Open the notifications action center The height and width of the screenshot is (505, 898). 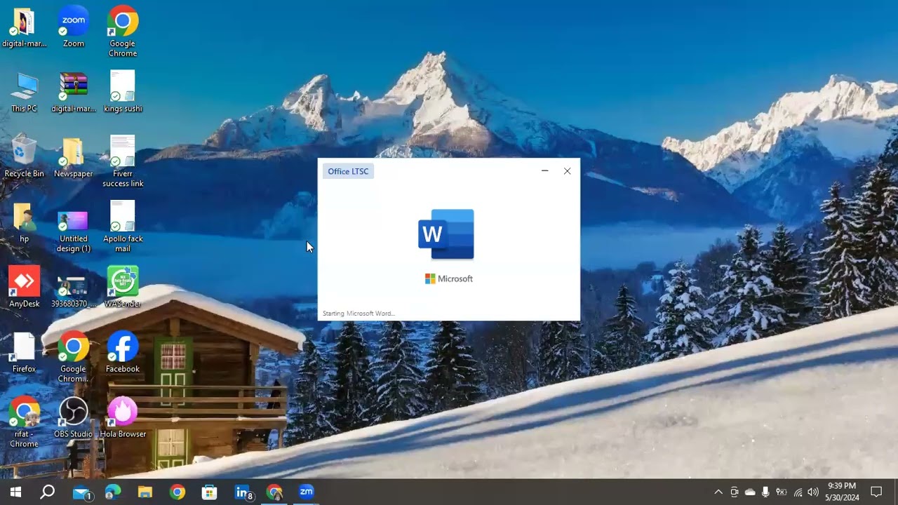pyautogui.click(x=876, y=492)
